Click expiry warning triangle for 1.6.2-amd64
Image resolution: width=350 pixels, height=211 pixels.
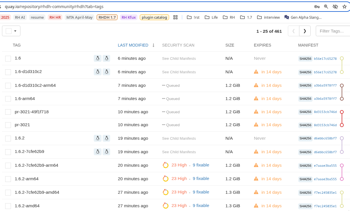256,206
